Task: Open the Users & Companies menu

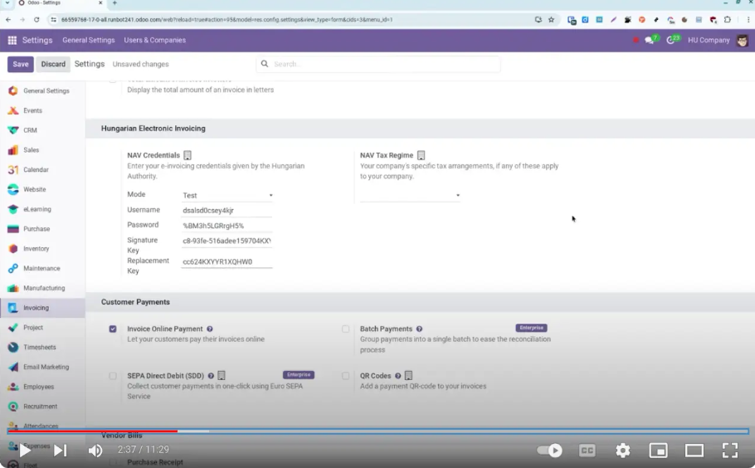Action: tap(154, 40)
